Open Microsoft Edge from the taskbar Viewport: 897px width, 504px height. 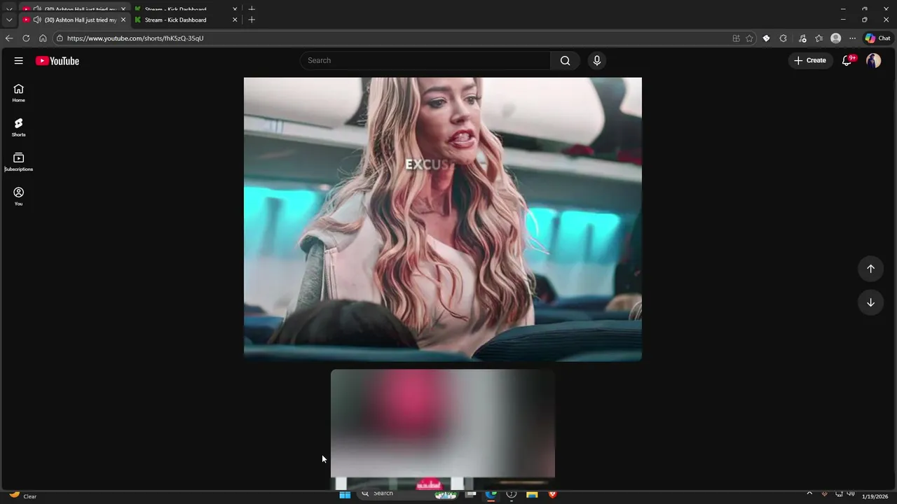coord(491,494)
